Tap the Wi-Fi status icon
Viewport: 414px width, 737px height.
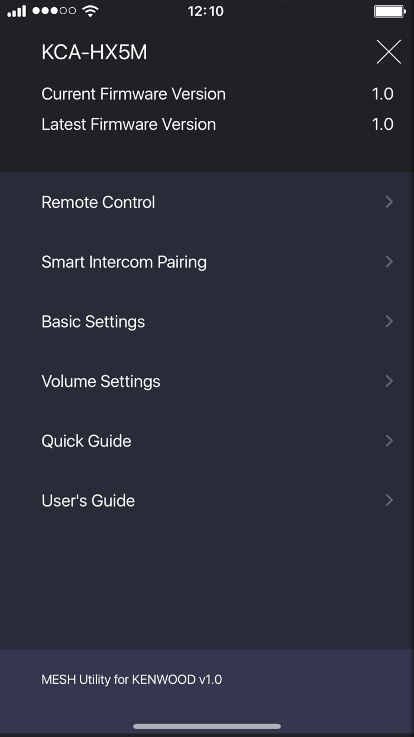pyautogui.click(x=90, y=11)
